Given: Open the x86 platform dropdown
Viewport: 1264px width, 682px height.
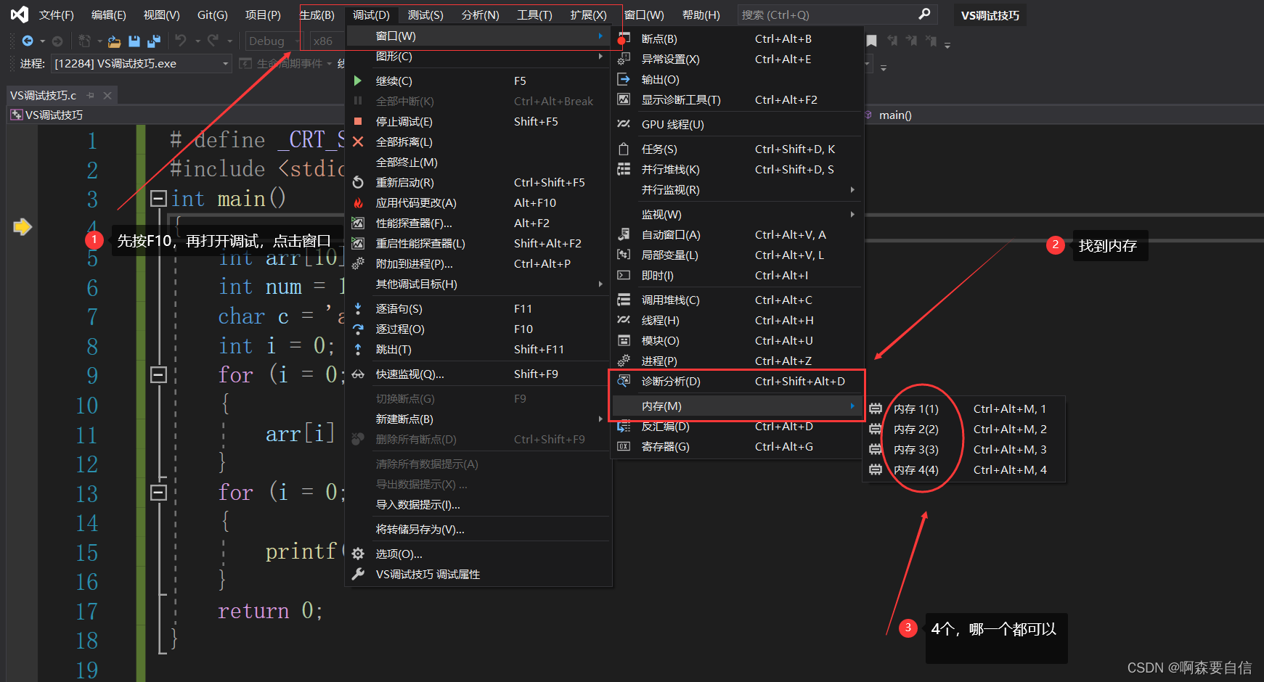Looking at the screenshot, I should tap(327, 41).
